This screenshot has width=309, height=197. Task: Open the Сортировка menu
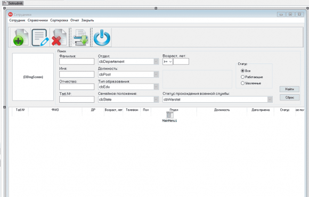(x=59, y=20)
